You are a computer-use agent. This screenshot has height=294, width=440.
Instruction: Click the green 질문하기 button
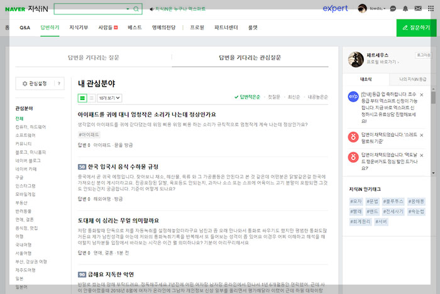[416, 28]
